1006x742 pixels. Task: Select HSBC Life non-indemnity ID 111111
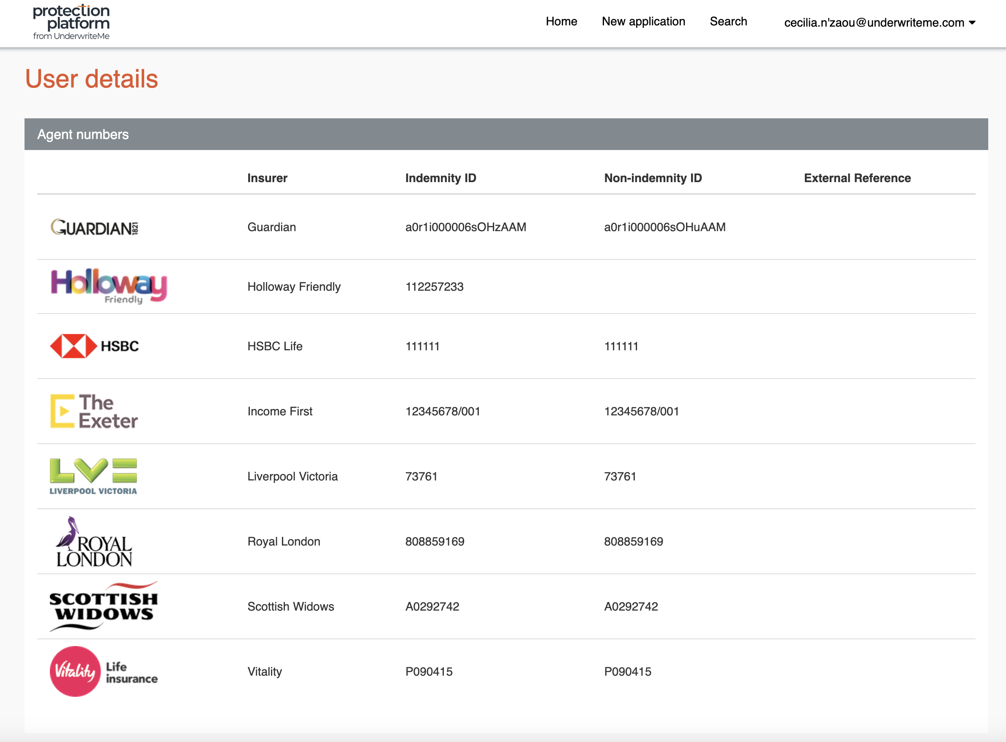pyautogui.click(x=621, y=346)
